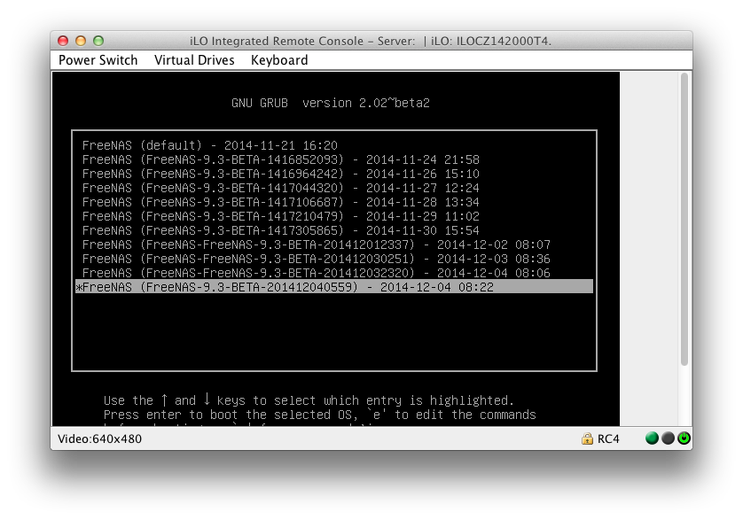Open the Keyboard menu

tap(279, 60)
